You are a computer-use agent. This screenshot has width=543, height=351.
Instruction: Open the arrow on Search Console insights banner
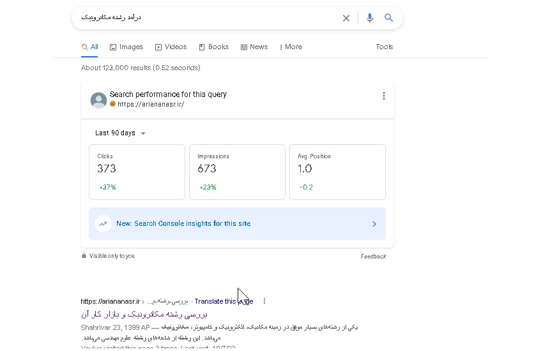tap(374, 224)
